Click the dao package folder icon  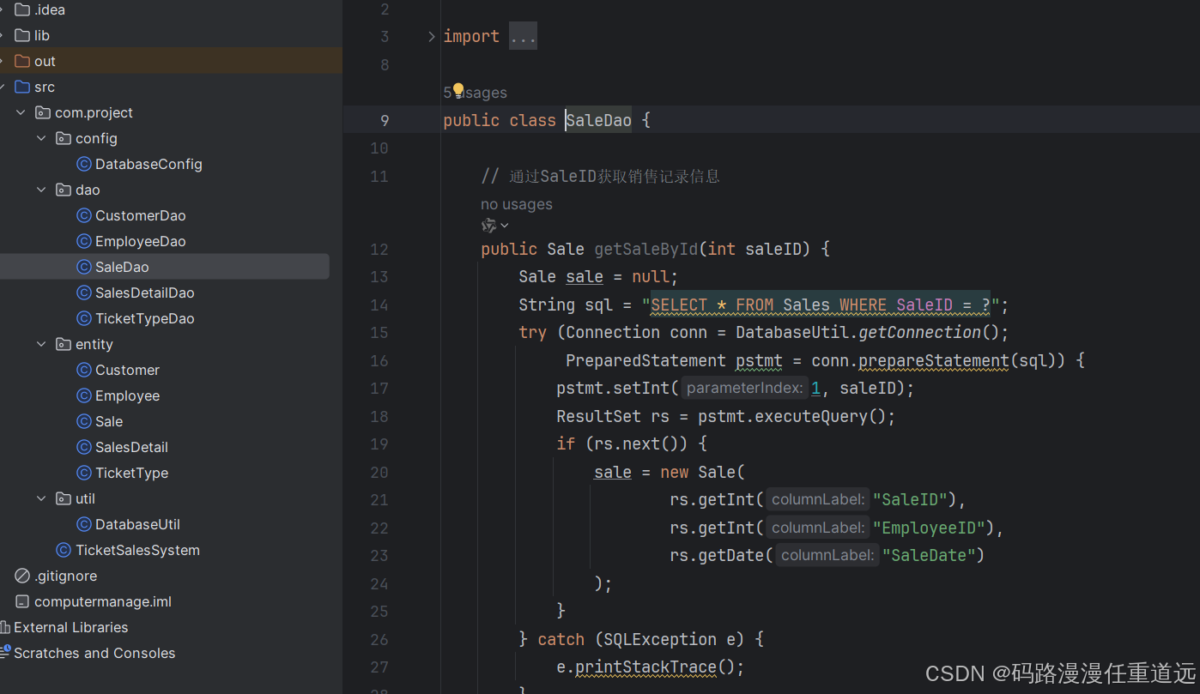64,190
